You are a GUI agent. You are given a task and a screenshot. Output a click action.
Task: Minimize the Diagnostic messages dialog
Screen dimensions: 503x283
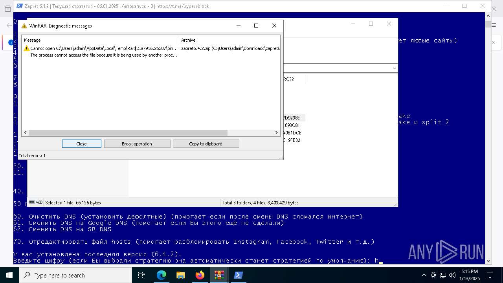click(x=239, y=26)
